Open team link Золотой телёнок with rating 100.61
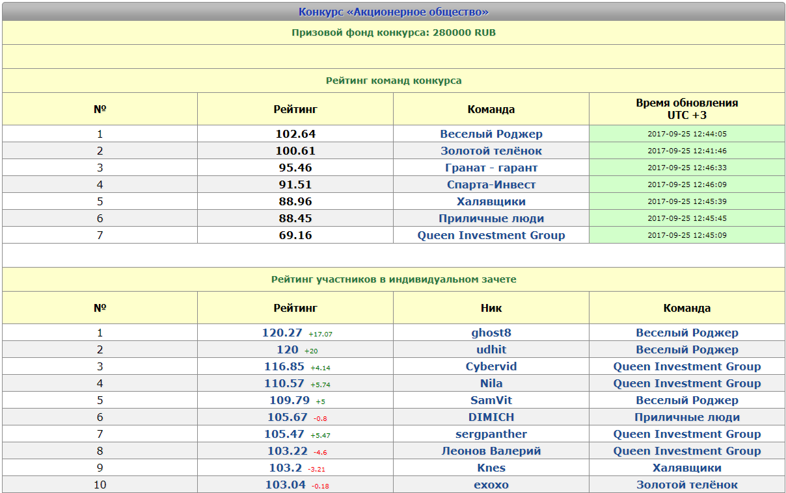 tap(491, 151)
